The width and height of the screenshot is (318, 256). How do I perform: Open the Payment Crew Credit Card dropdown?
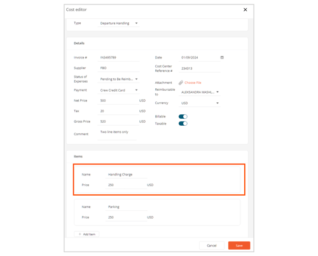click(x=118, y=90)
